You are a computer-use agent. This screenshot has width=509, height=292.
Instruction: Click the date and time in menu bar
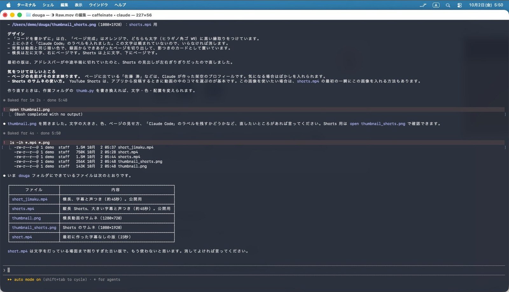(486, 5)
